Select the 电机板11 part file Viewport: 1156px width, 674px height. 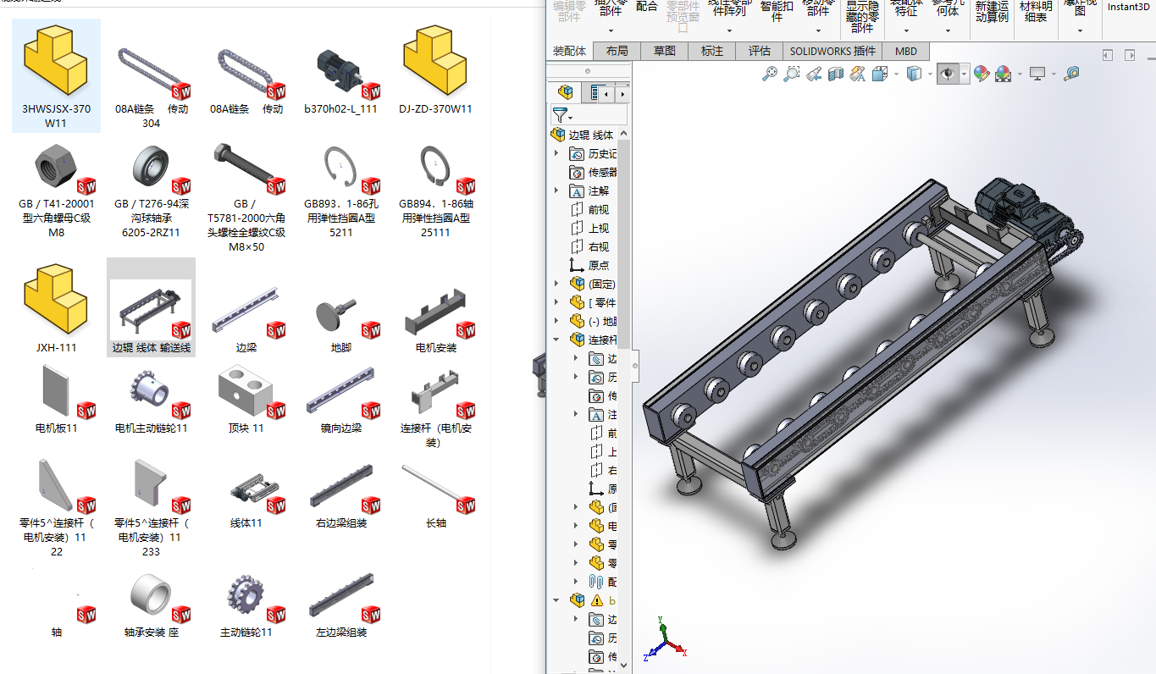56,398
